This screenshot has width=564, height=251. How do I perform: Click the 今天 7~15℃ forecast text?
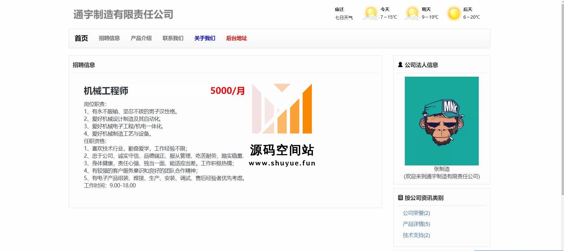point(389,13)
